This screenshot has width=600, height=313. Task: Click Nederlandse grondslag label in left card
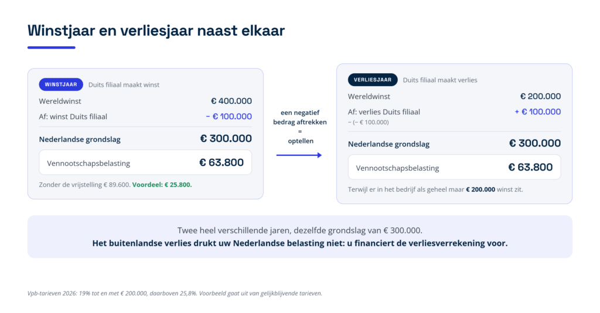80,140
